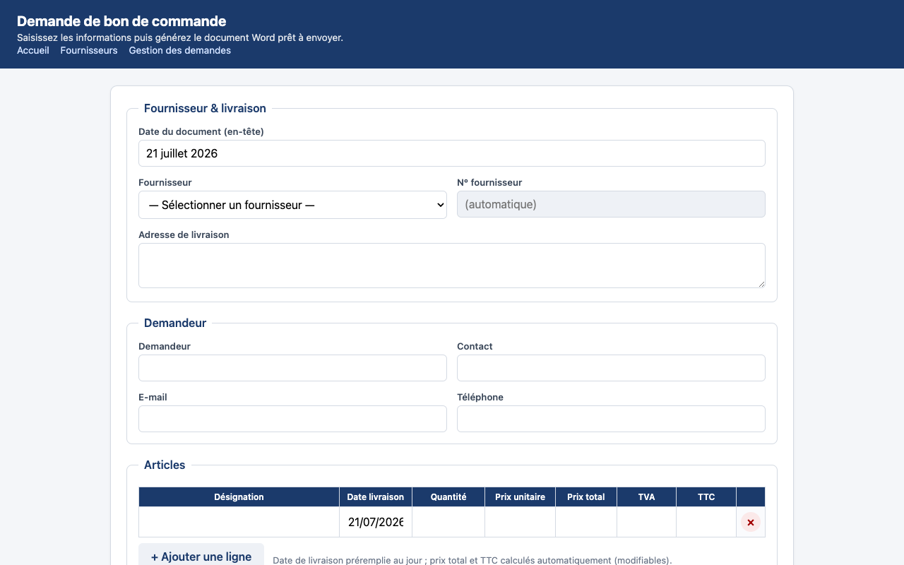The image size is (904, 565).
Task: Click the TTC column header
Action: pos(706,496)
